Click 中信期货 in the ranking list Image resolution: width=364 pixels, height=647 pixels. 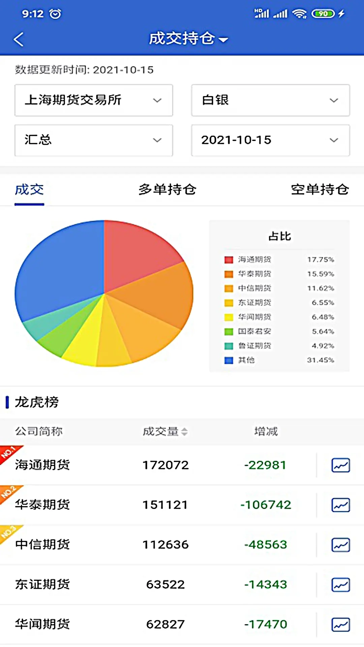[42, 545]
